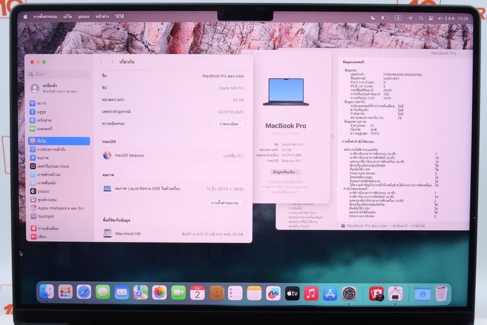Open Freeform app in the Dock
The width and height of the screenshot is (487, 325).
coord(273,293)
